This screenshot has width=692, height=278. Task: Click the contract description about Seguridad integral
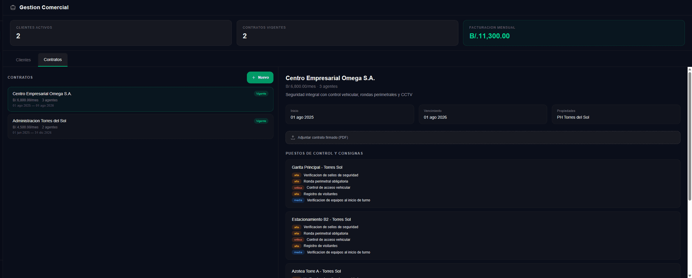click(x=349, y=95)
